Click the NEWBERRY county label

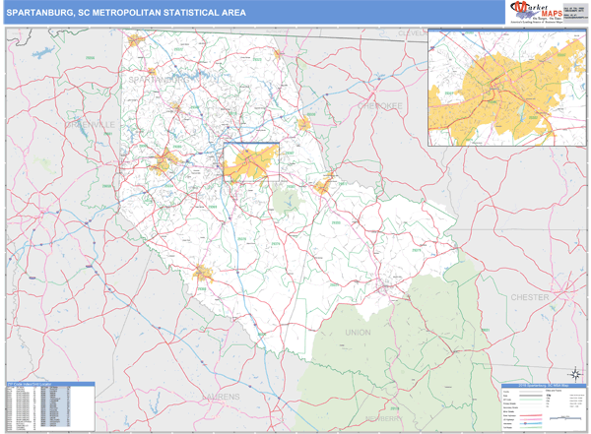pos(384,418)
